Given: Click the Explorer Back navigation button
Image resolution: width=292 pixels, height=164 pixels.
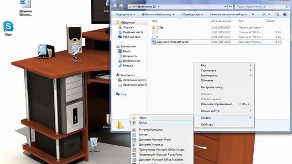Looking at the screenshot, I should point(115,7).
